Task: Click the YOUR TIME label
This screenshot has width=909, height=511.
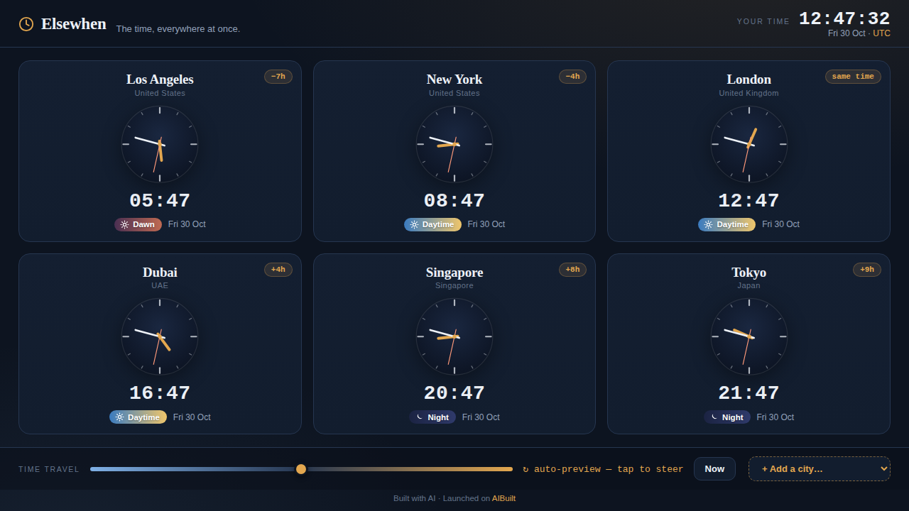Action: [x=763, y=21]
